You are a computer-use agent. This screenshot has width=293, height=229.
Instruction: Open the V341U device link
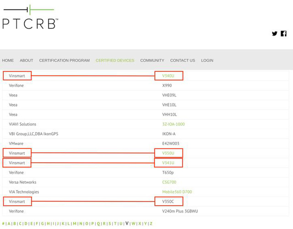168,163
